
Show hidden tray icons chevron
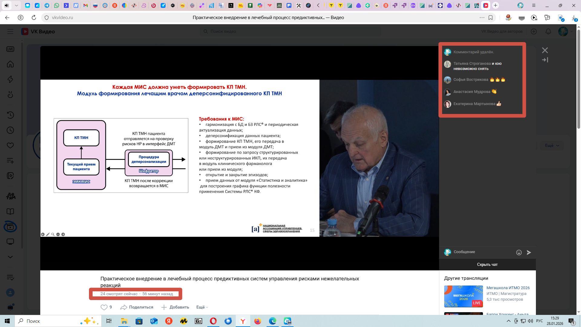click(x=508, y=321)
